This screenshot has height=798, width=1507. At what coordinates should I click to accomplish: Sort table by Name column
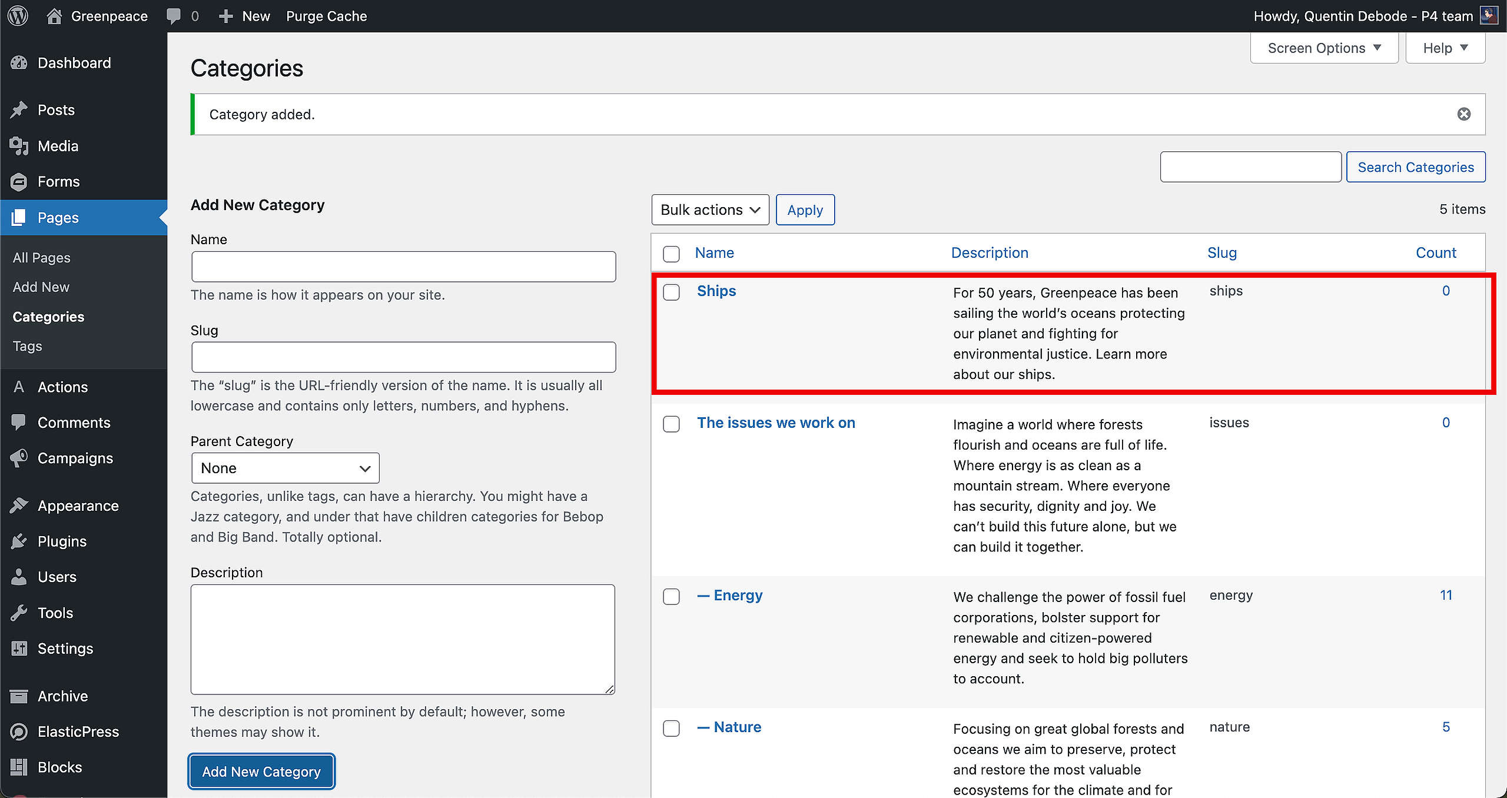click(x=714, y=253)
